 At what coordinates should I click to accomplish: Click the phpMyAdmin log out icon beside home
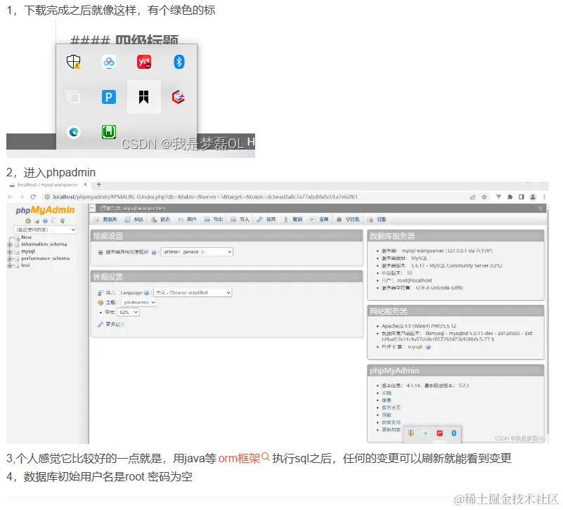pos(37,221)
